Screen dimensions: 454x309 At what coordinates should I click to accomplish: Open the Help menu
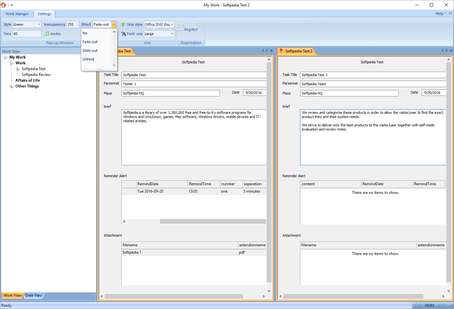tap(440, 14)
